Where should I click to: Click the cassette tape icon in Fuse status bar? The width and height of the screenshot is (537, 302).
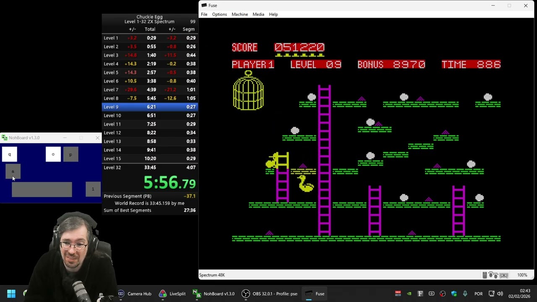pyautogui.click(x=504, y=275)
